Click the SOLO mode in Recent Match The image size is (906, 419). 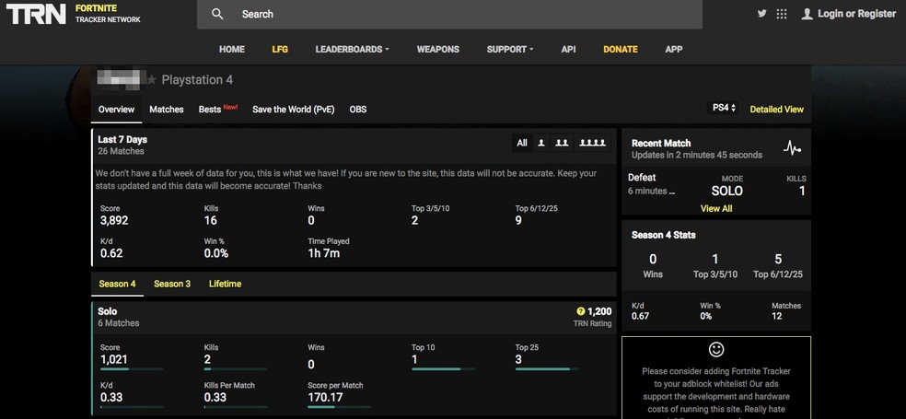point(726,191)
